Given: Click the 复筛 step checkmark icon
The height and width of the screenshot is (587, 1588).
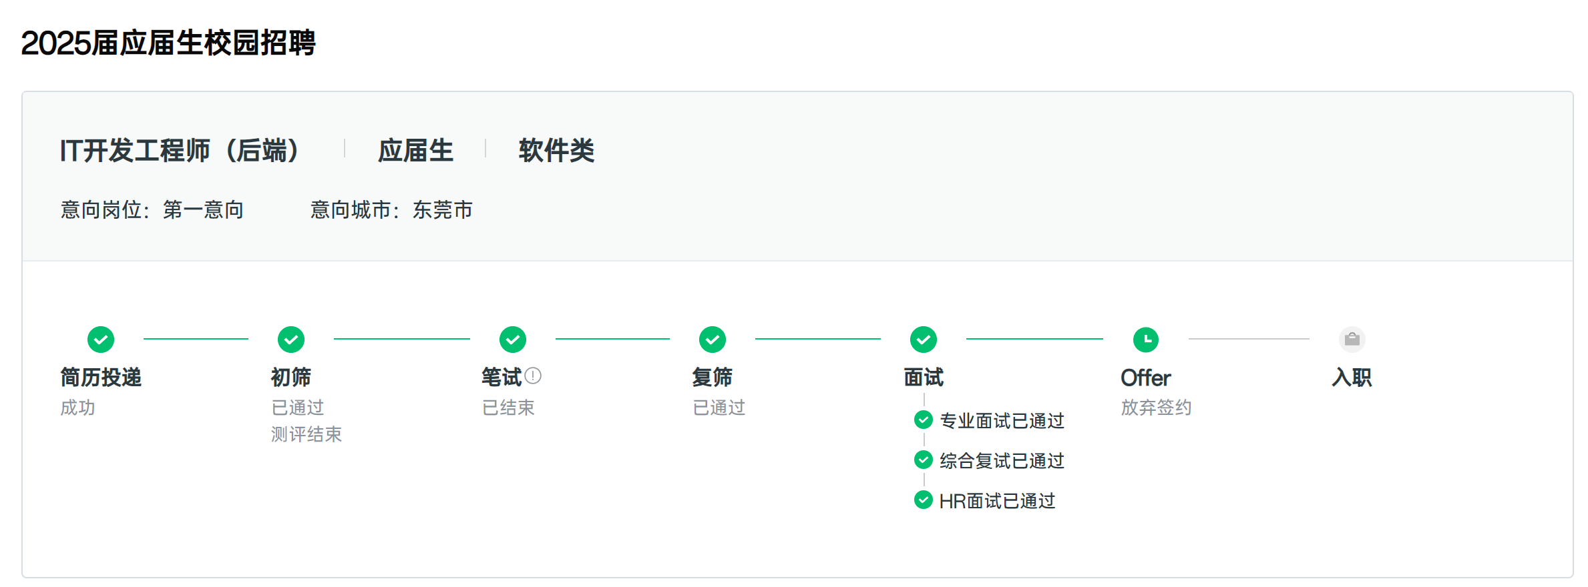Looking at the screenshot, I should 713,340.
